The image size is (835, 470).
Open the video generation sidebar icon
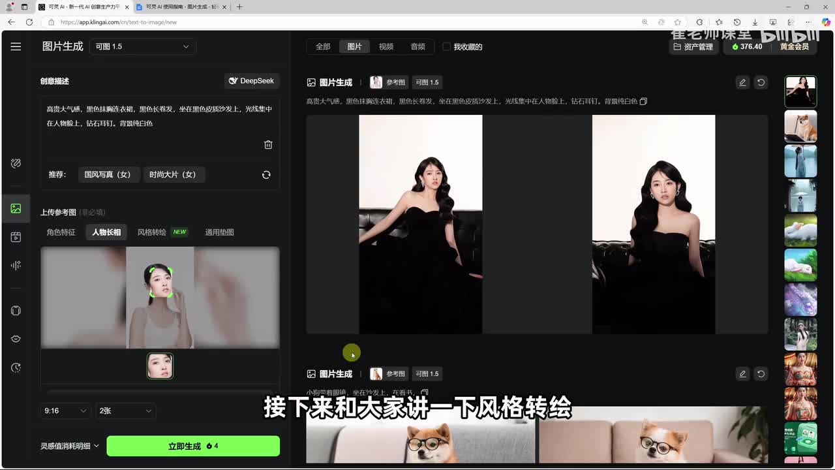(x=16, y=237)
